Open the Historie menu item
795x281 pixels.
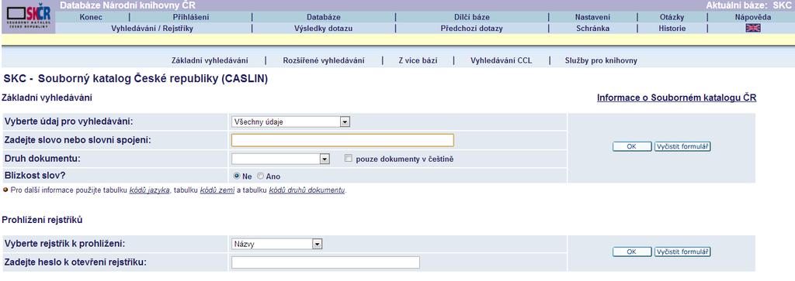672,29
